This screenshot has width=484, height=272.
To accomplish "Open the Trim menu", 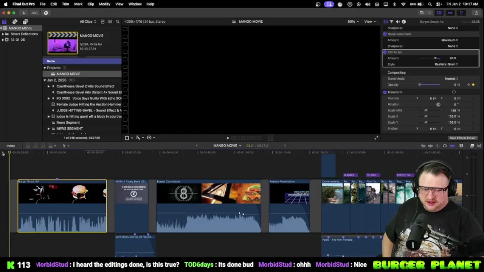I will (x=65, y=4).
